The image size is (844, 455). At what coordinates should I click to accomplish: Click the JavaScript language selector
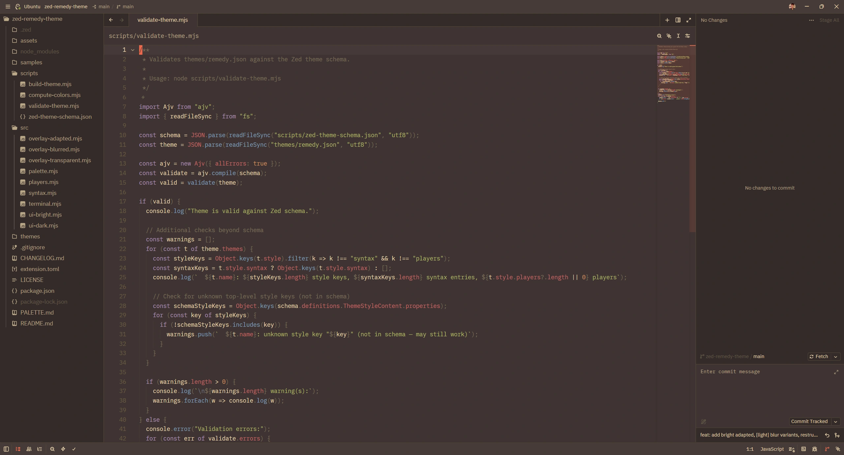point(772,449)
